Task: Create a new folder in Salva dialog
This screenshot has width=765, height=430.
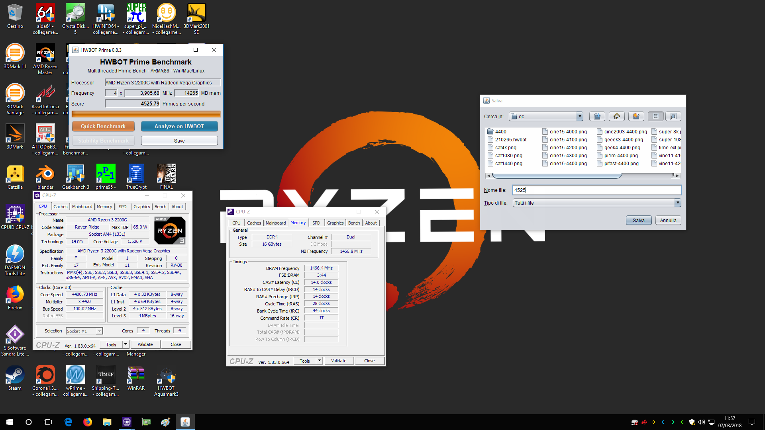Action: tap(636, 116)
